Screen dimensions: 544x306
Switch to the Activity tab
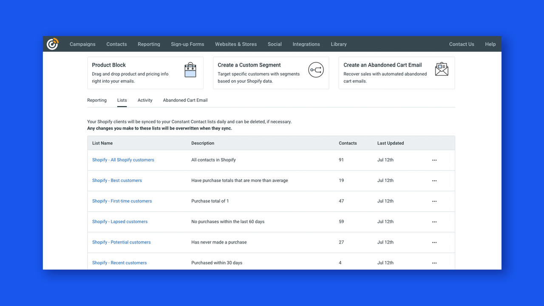[x=145, y=100]
